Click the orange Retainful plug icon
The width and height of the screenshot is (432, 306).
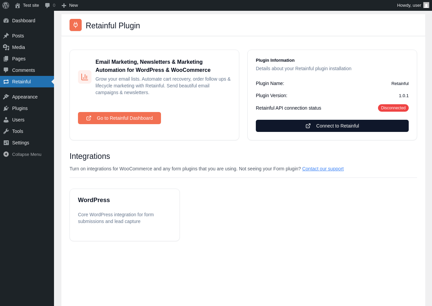point(76,25)
